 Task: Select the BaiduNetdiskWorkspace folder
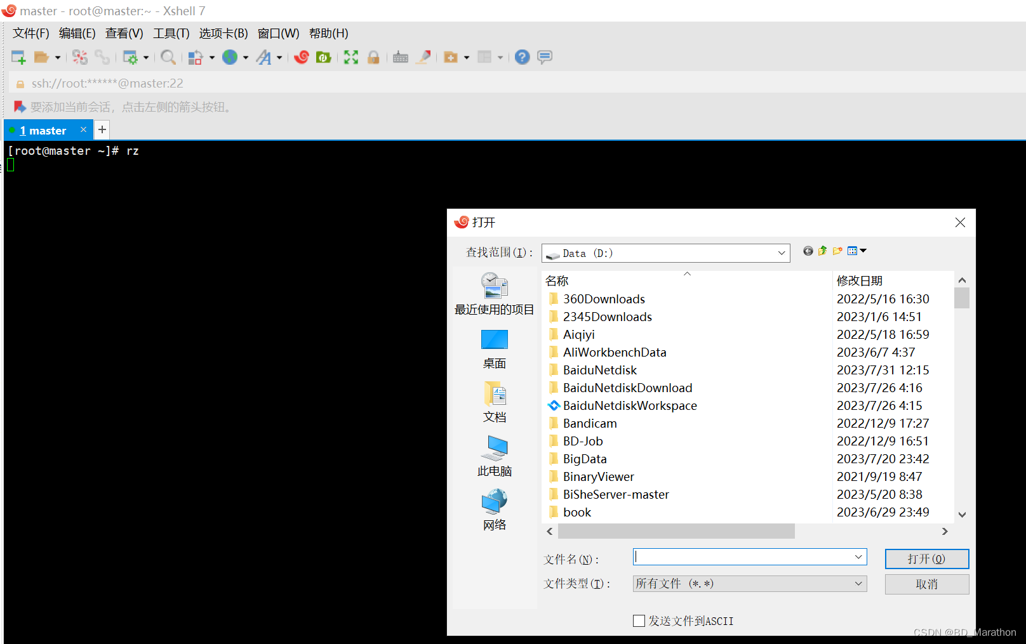click(x=622, y=405)
